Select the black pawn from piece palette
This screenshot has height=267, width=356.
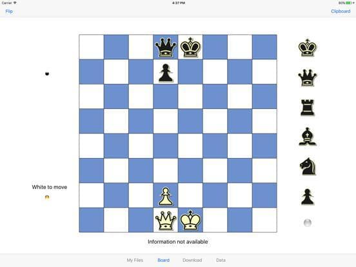tap(307, 197)
